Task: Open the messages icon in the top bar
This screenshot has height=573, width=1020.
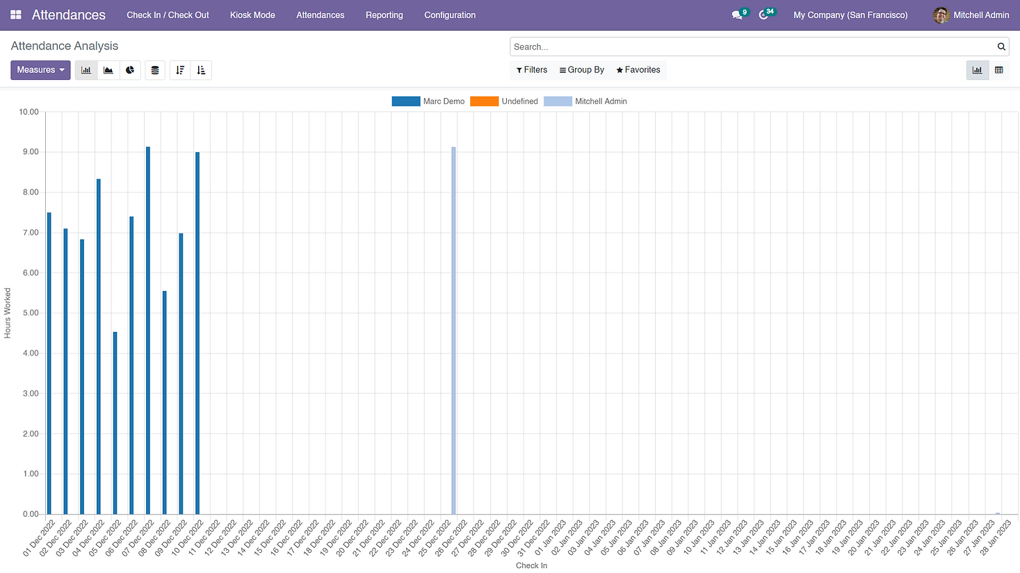Action: tap(738, 14)
